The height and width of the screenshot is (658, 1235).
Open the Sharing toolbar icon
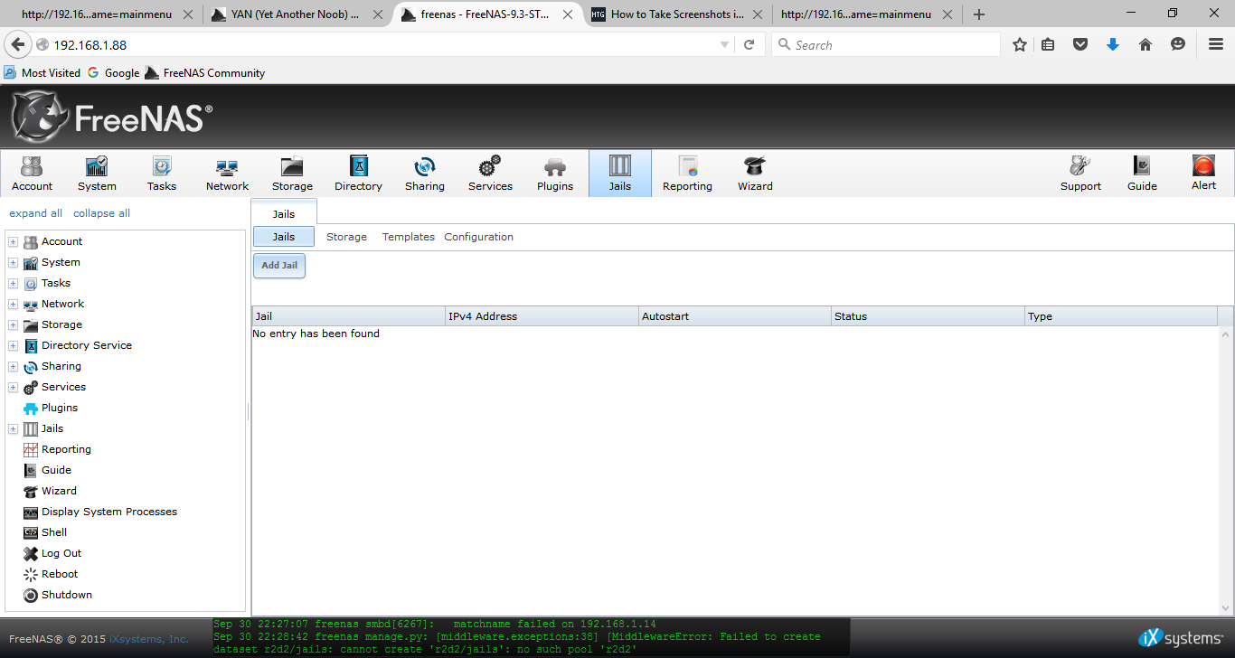click(424, 173)
